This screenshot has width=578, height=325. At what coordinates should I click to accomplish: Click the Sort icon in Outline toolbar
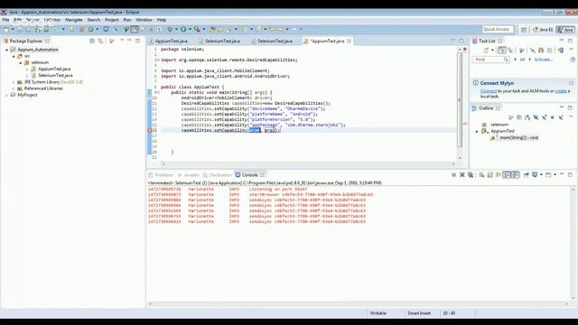pyautogui.click(x=527, y=117)
